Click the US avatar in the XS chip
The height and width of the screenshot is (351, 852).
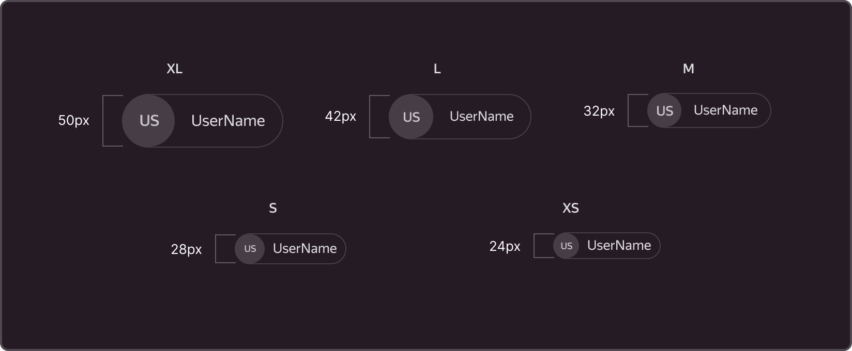coord(566,246)
